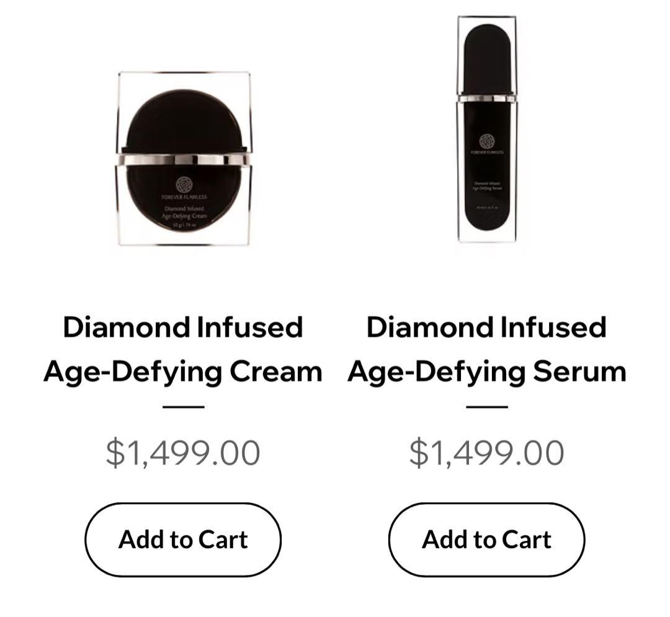Click the divider line under the cream title
The height and width of the screenshot is (617, 670).
coord(183,407)
